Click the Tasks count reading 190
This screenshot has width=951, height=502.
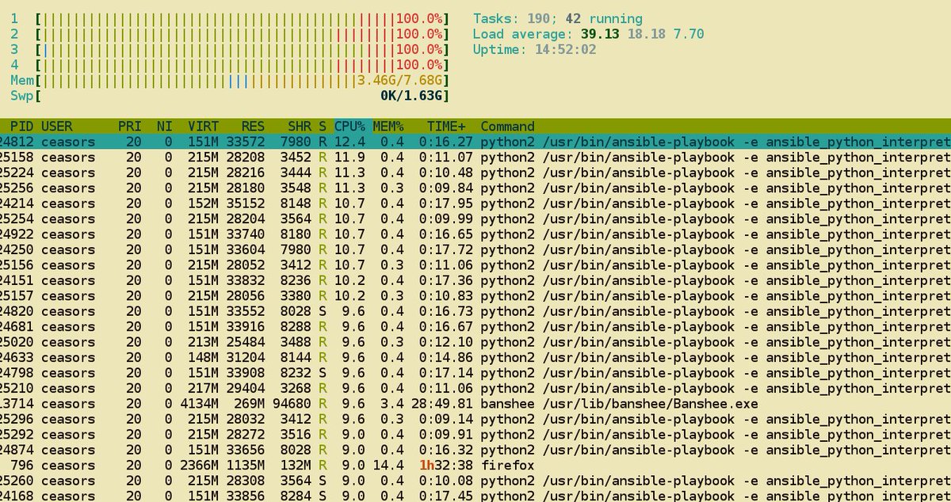[x=538, y=18]
